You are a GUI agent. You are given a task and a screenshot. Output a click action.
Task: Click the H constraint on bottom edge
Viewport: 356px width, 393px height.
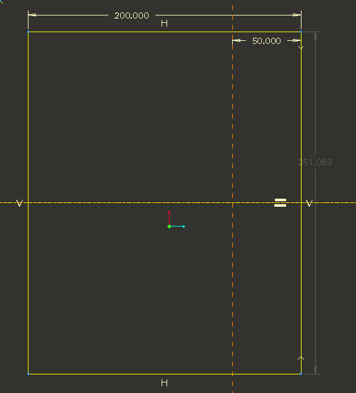[x=164, y=382]
